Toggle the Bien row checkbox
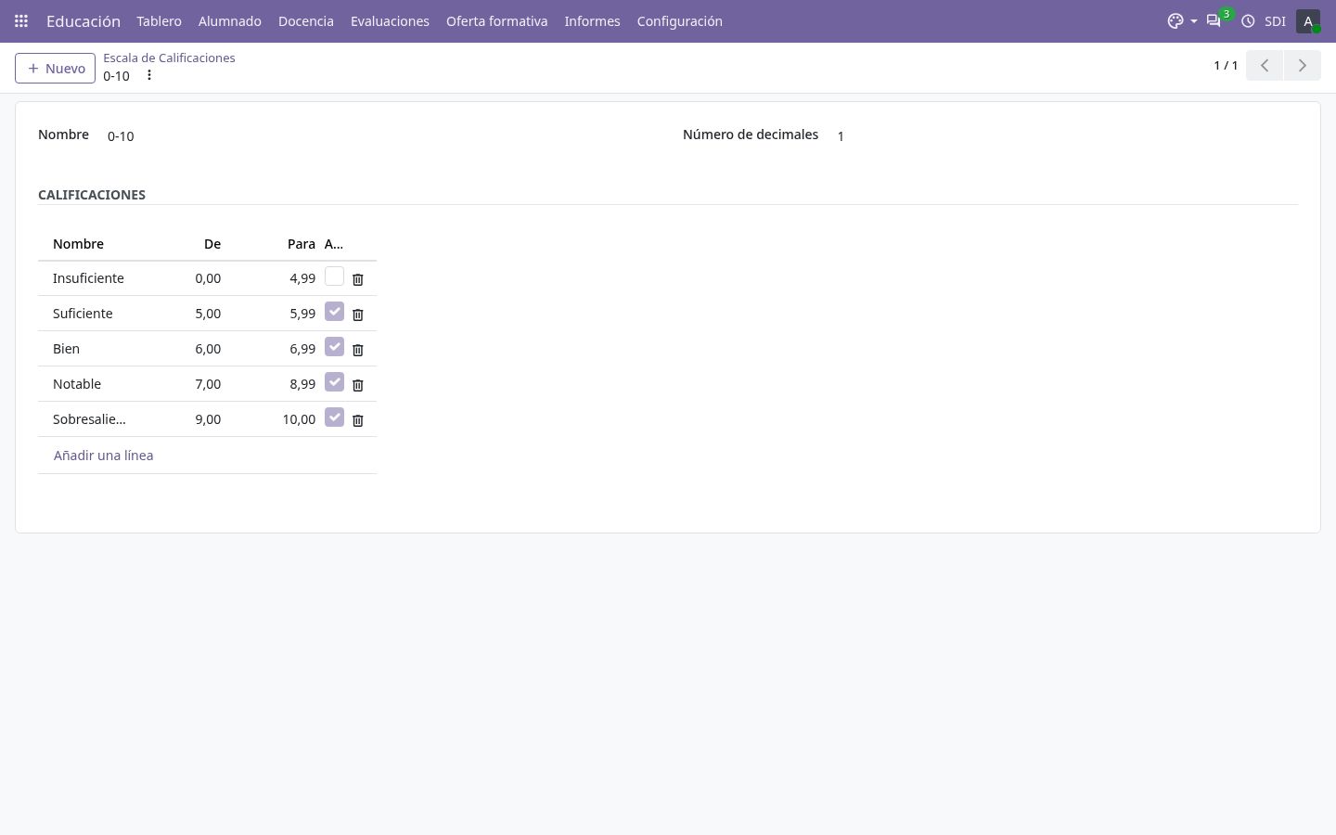 [334, 347]
